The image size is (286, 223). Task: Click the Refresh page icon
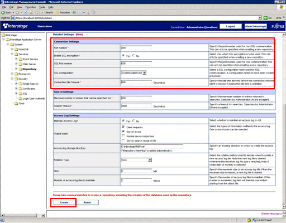pos(31,12)
